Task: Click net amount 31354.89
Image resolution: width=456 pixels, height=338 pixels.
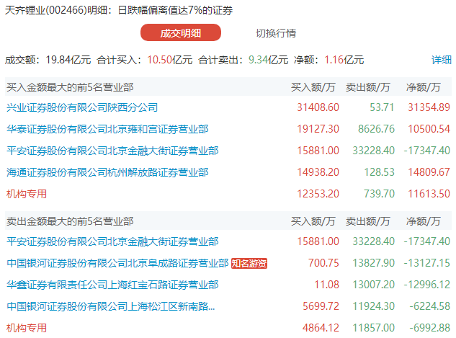Action: click(429, 107)
